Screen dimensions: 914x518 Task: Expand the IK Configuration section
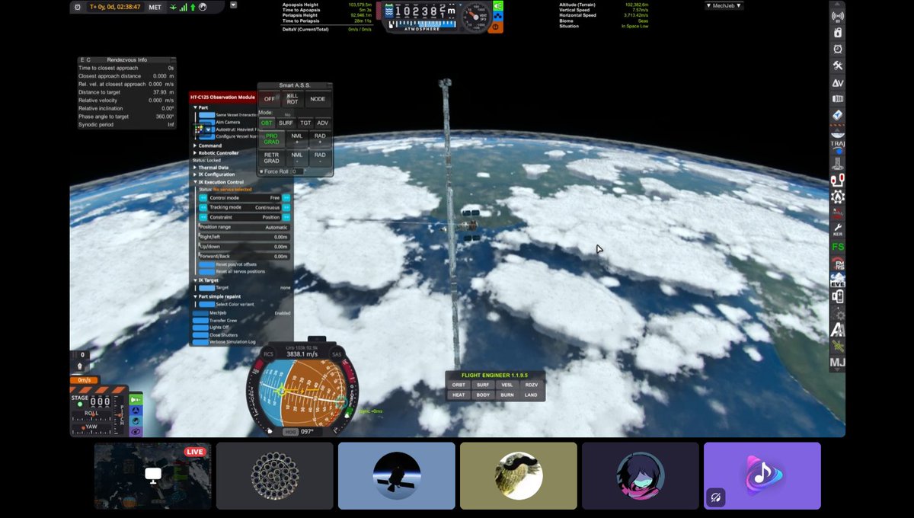pyautogui.click(x=195, y=174)
